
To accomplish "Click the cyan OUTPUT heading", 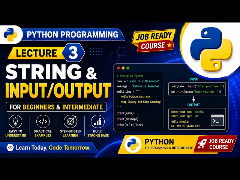I will coord(193,105).
